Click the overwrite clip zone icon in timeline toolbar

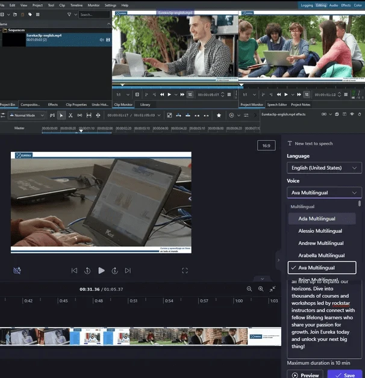click(188, 115)
